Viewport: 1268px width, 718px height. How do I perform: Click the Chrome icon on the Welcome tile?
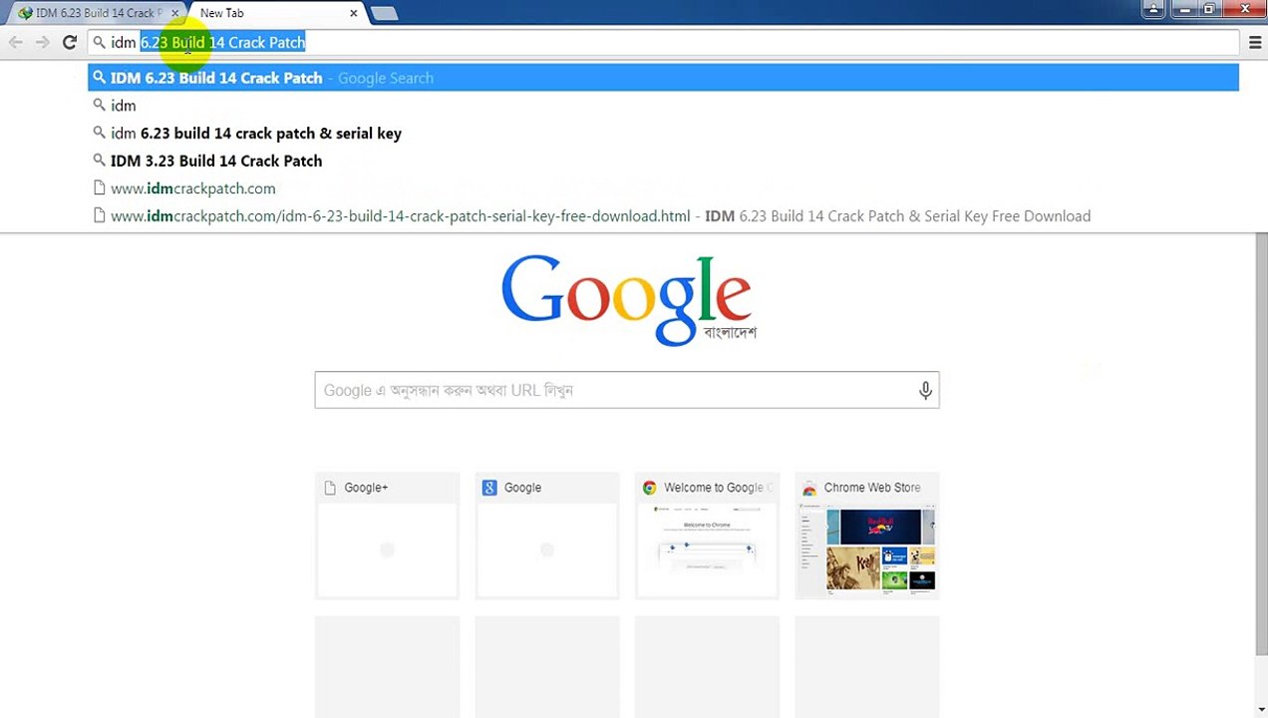[x=650, y=488]
